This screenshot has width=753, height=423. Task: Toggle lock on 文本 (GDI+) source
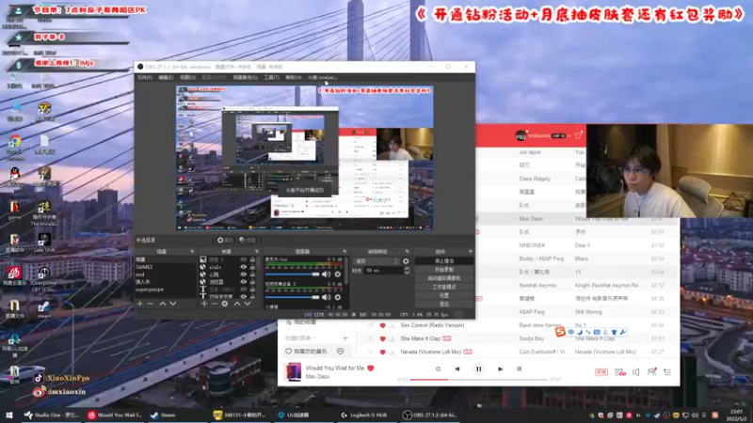[252, 290]
